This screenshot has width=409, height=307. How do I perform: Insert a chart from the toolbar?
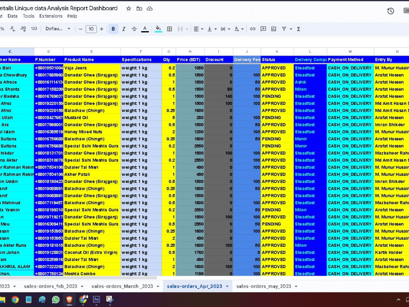(274, 29)
